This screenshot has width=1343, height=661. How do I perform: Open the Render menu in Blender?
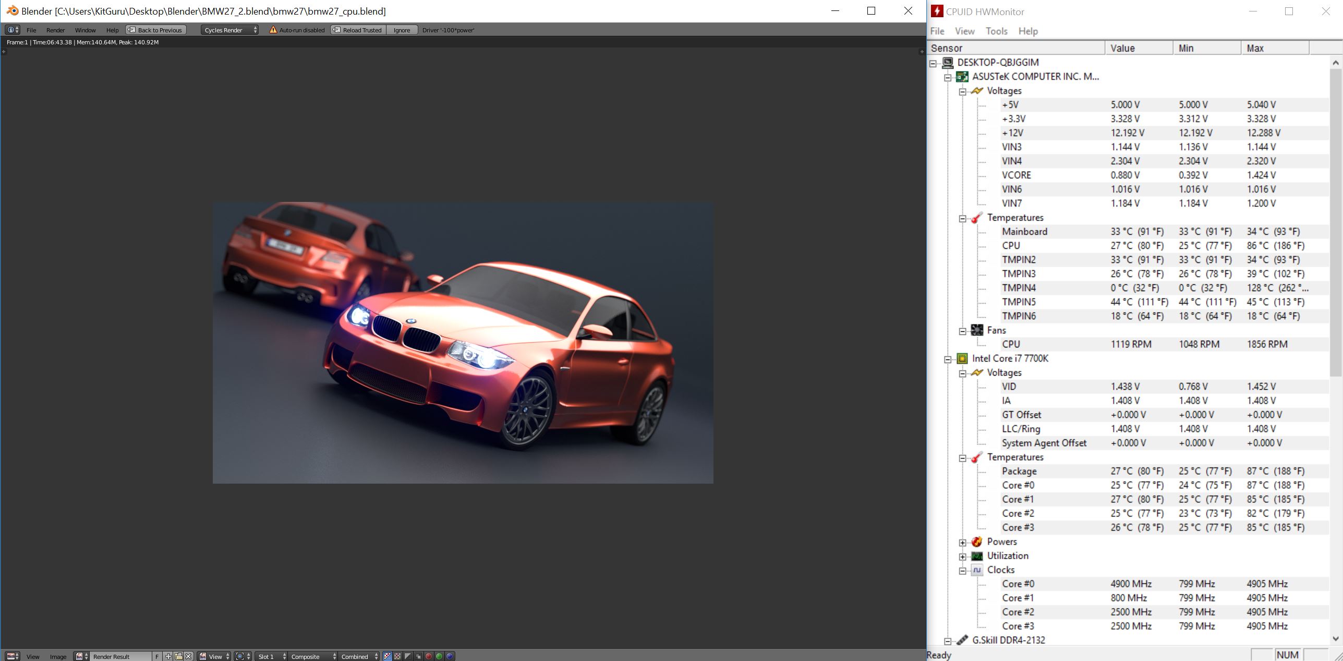tap(55, 30)
